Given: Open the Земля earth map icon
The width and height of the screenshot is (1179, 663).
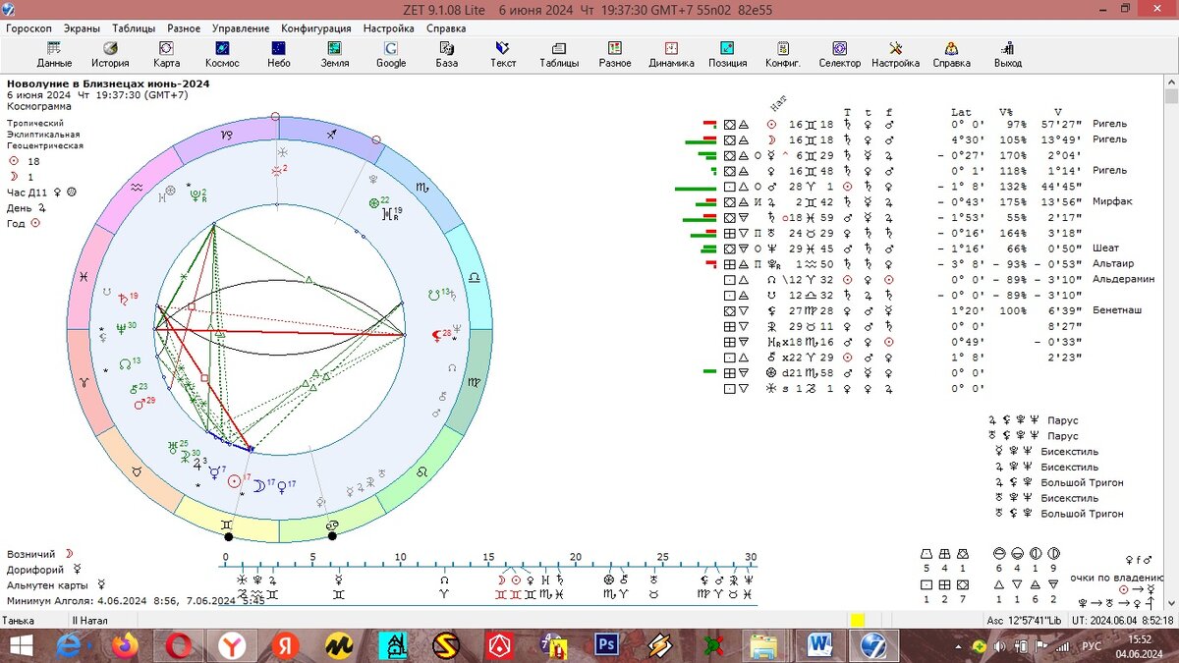Looking at the screenshot, I should click(335, 54).
